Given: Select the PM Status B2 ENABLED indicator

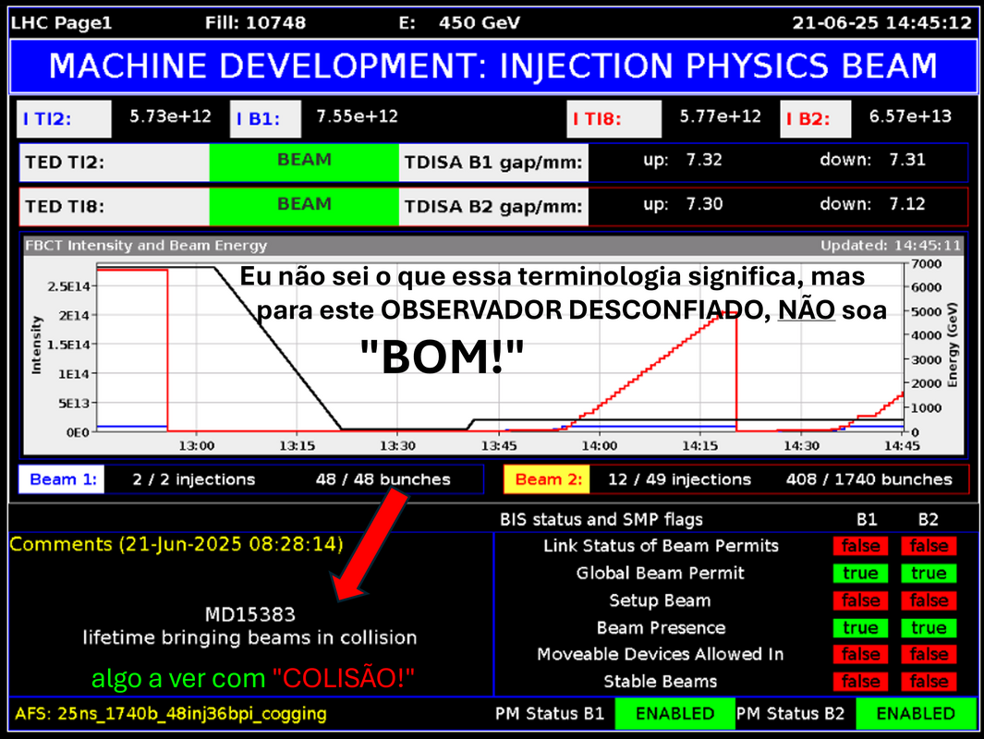Looking at the screenshot, I should point(915,714).
